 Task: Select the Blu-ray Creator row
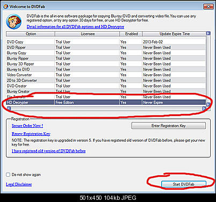(106, 91)
